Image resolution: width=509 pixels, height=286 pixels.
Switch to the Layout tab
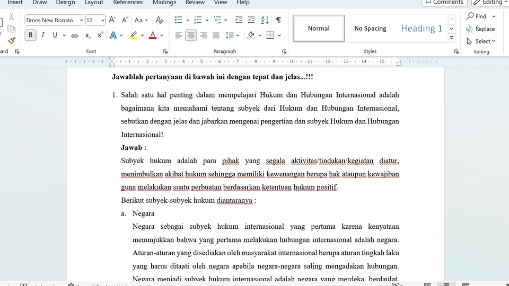click(x=94, y=3)
